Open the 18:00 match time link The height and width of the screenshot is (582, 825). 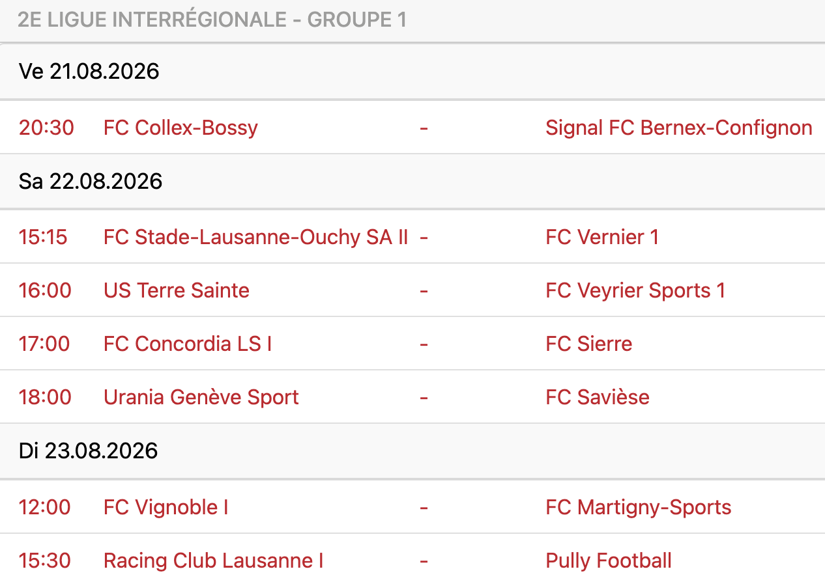click(45, 397)
